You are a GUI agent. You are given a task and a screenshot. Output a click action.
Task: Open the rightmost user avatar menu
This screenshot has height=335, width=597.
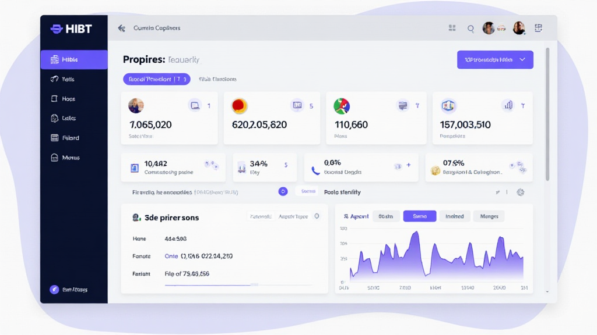point(518,28)
